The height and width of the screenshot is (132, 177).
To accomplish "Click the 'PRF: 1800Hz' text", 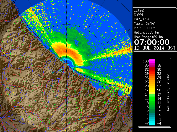I will pyautogui.click(x=145, y=28).
